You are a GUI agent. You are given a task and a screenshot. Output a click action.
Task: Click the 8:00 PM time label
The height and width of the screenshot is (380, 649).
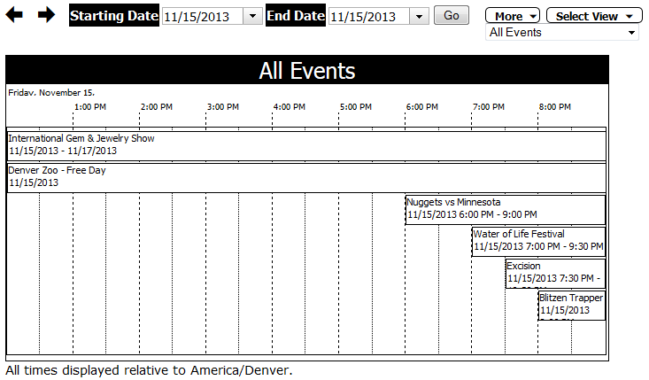(x=555, y=107)
